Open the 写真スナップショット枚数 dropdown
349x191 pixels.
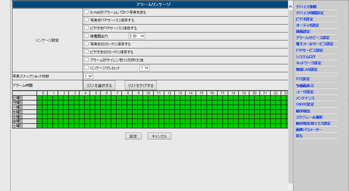click(x=88, y=76)
